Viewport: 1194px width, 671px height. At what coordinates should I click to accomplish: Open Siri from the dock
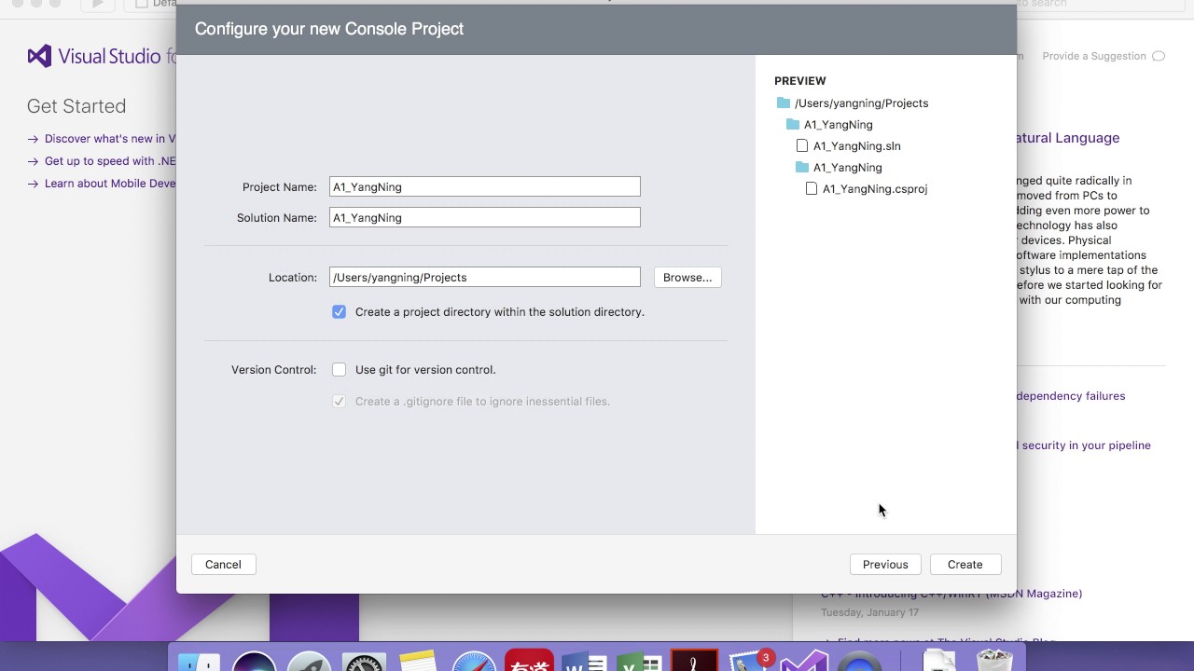[x=254, y=660]
